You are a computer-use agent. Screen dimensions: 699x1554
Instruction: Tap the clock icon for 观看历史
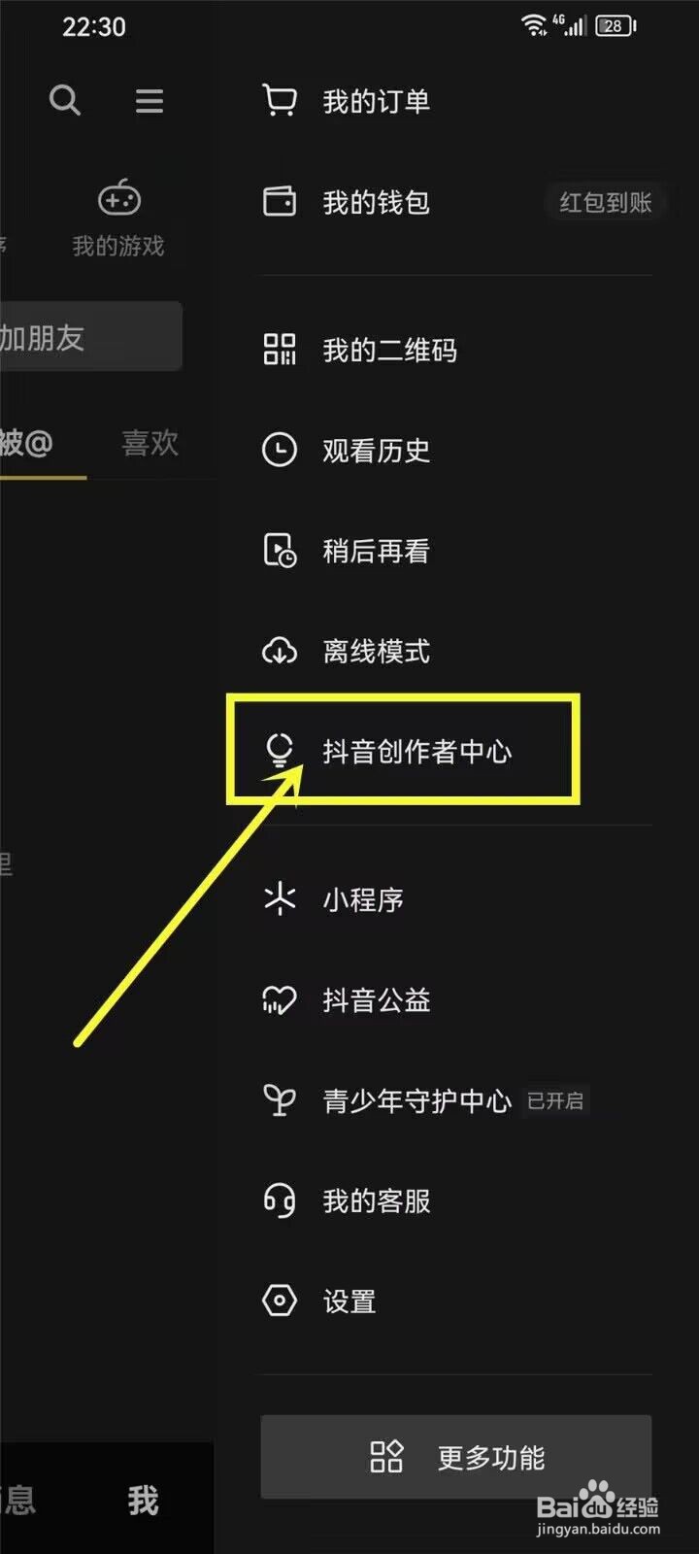(x=280, y=450)
